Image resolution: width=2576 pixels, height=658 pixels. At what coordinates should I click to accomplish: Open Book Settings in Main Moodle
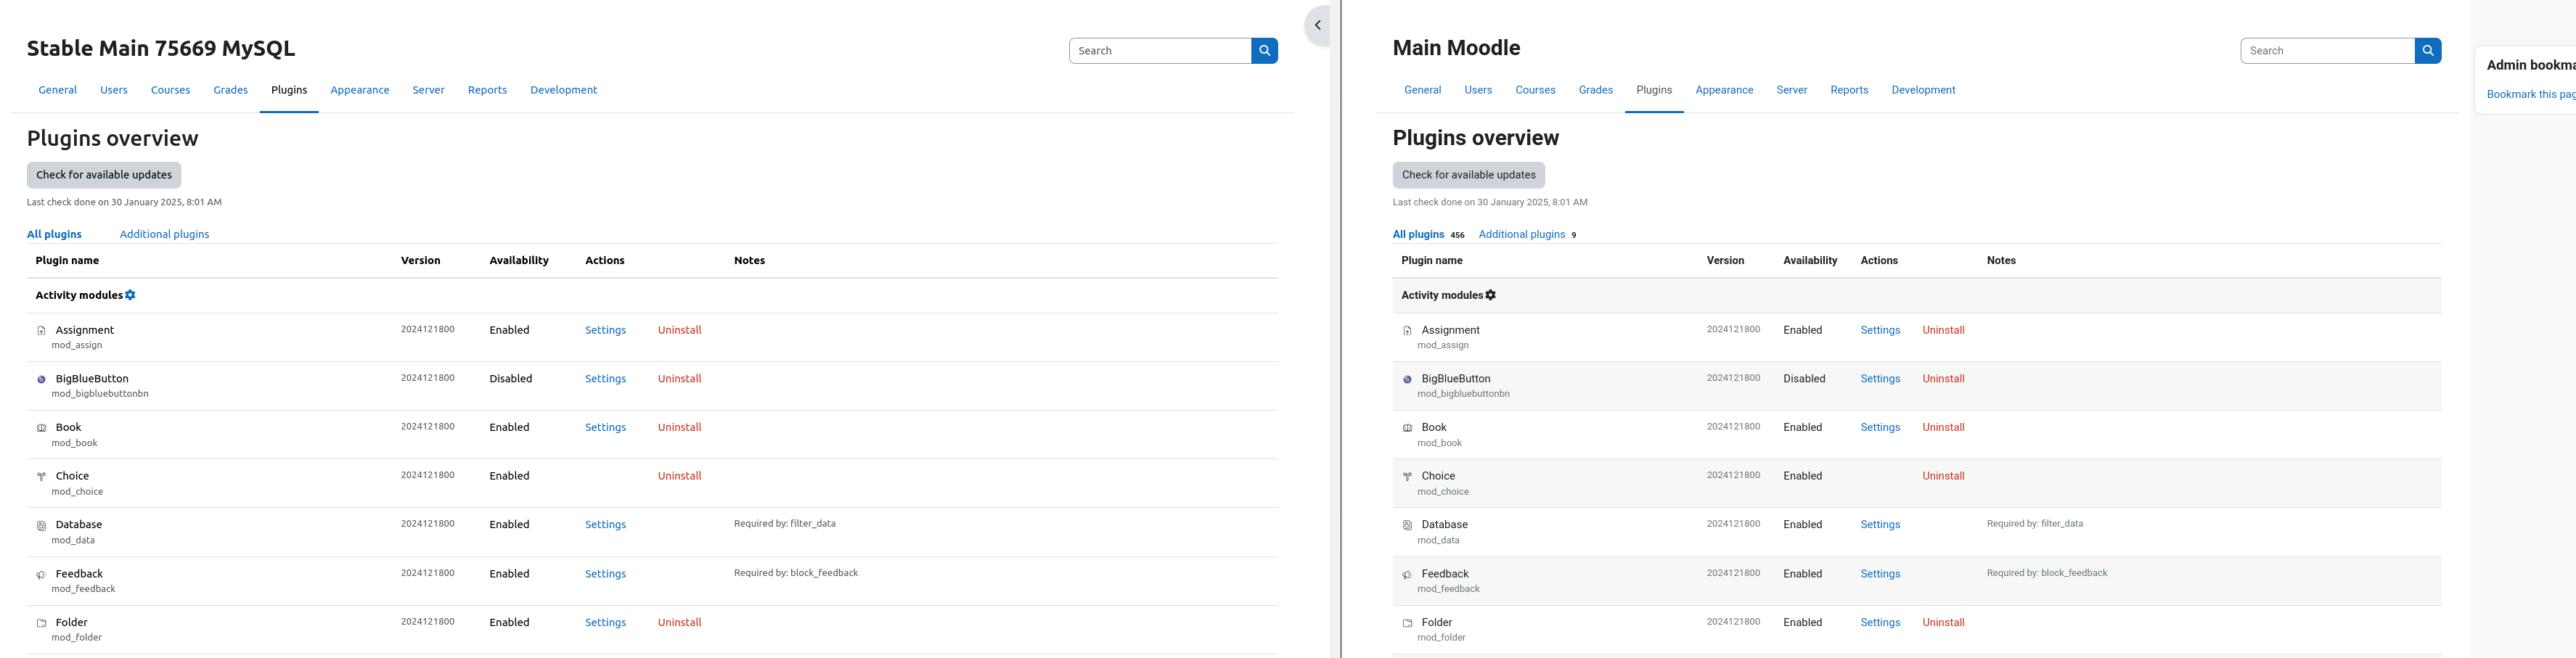coord(1880,427)
